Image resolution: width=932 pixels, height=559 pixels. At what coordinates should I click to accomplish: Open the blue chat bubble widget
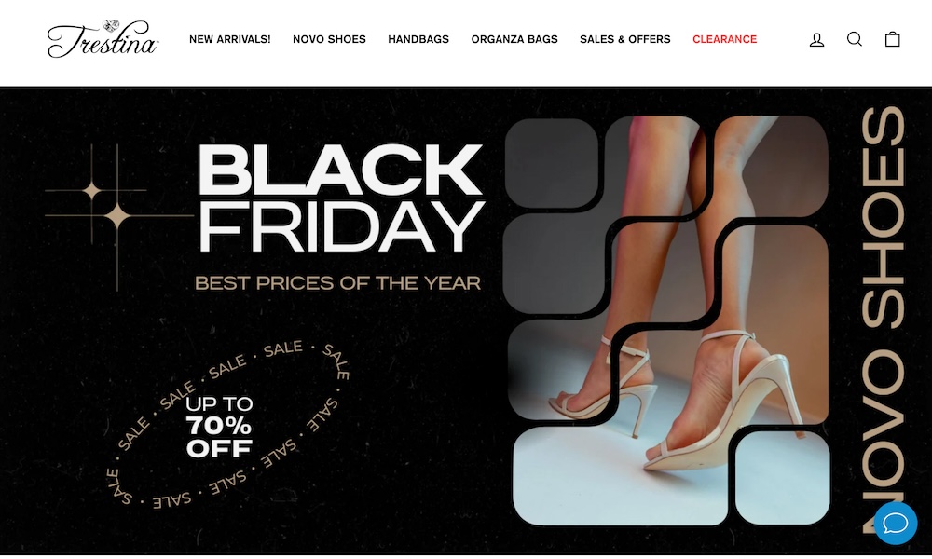(895, 524)
